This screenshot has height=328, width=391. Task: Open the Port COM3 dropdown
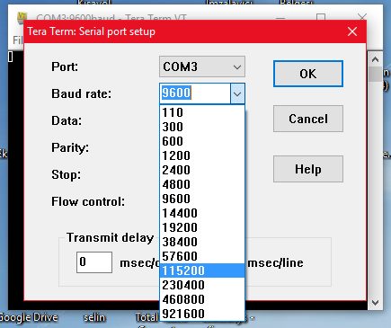(x=202, y=66)
